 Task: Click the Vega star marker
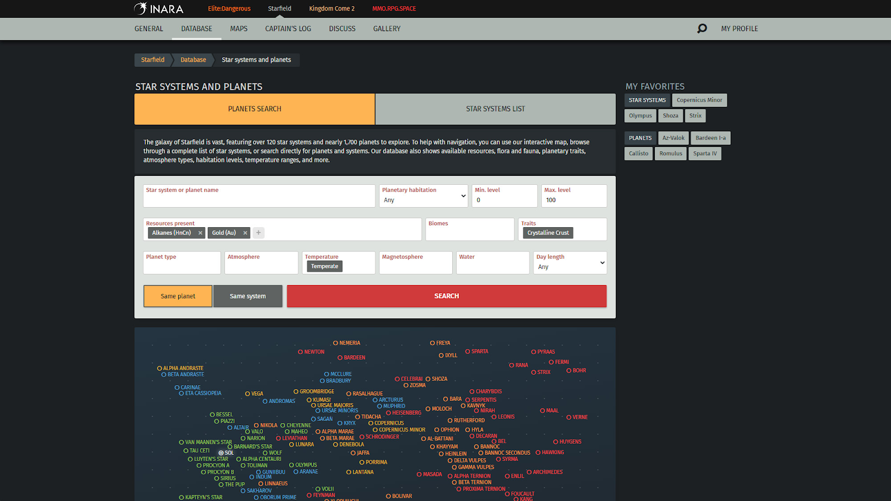coord(248,394)
